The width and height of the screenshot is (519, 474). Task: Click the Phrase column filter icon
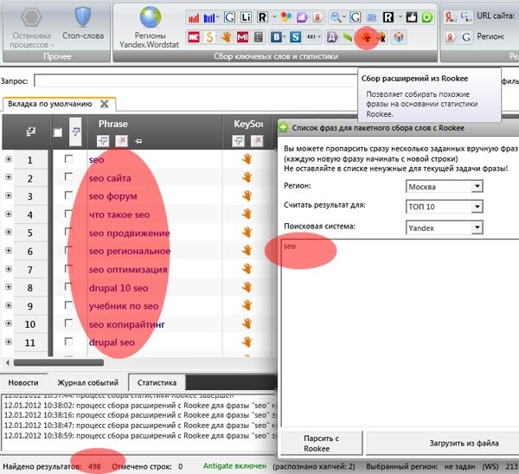101,141
